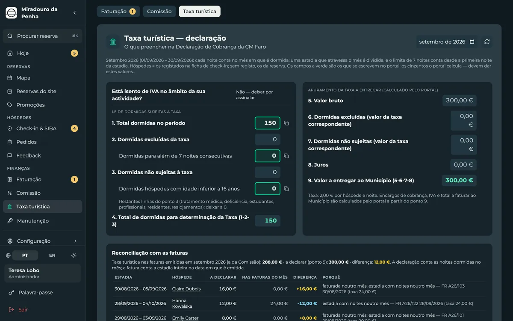Toggle the light theme sun icon
This screenshot has width=513, height=321.
point(74,256)
